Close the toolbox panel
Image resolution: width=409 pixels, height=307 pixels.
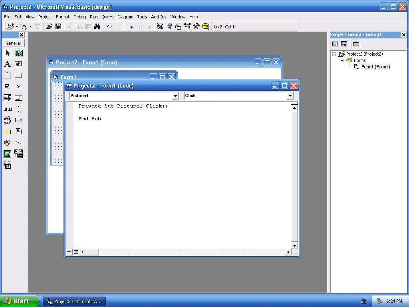pyautogui.click(x=22, y=35)
